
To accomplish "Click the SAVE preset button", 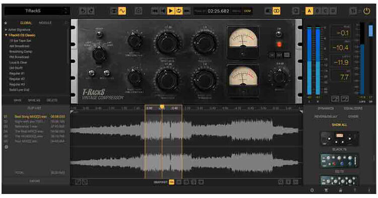I will coord(17,100).
